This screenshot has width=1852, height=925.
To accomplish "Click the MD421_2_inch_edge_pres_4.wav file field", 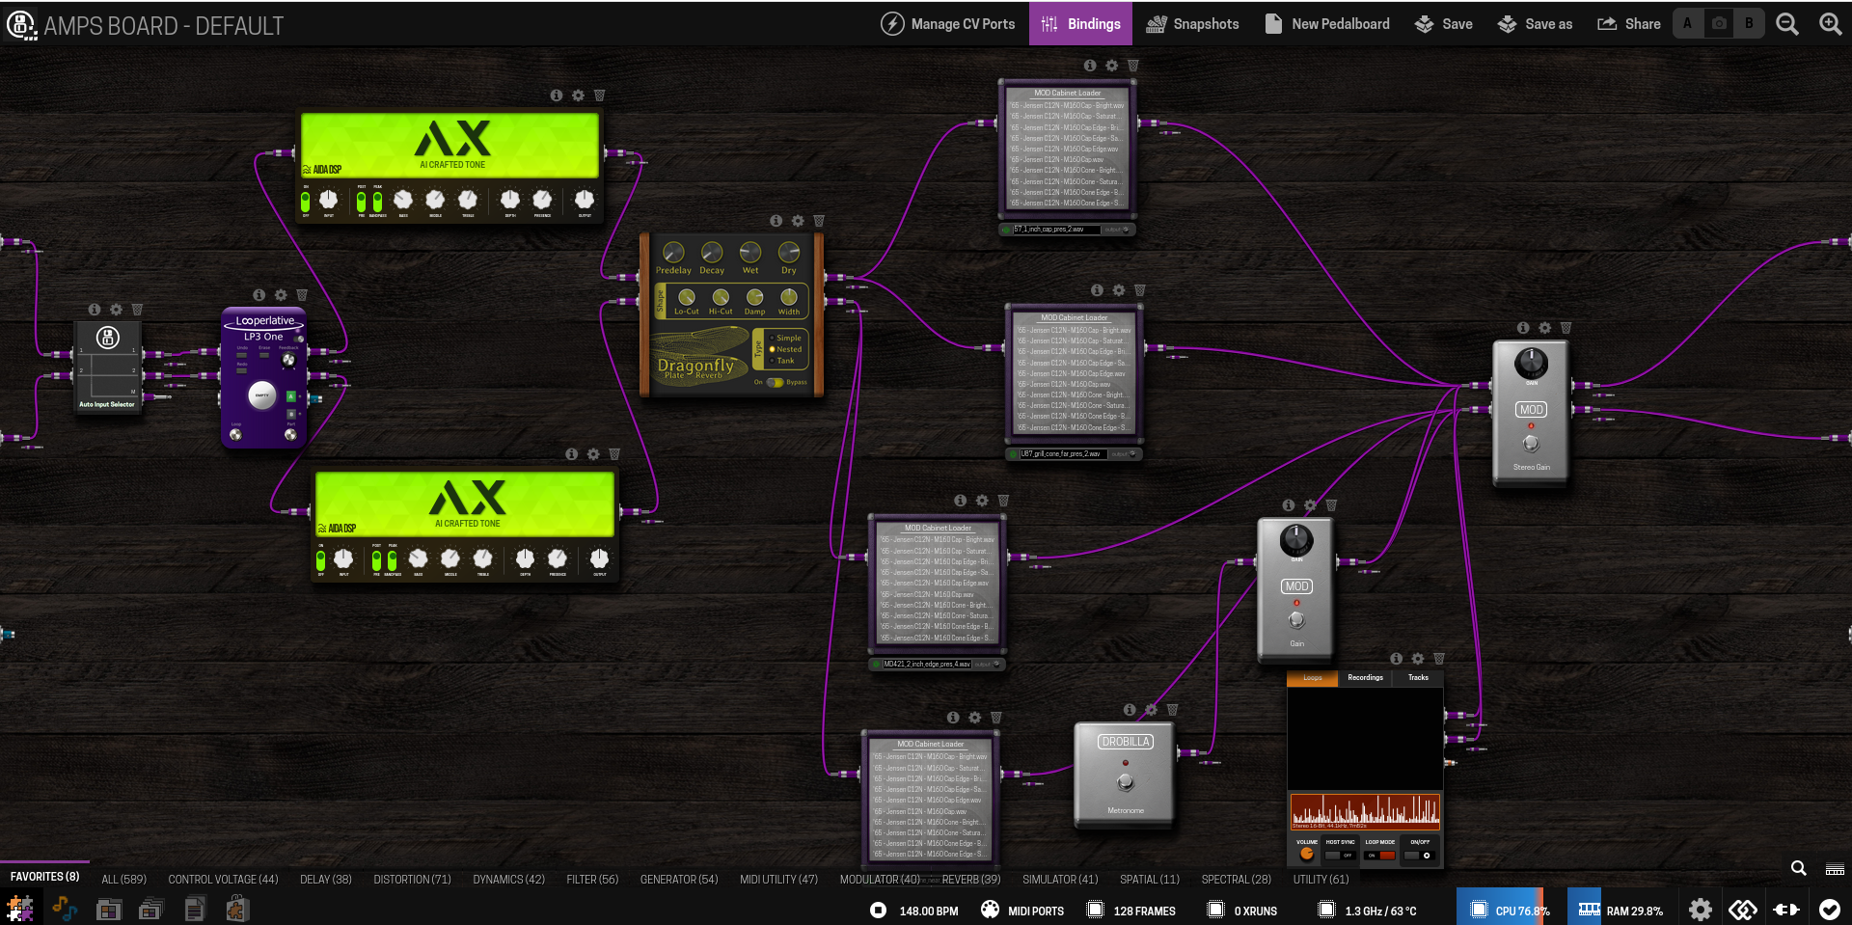I will click(x=927, y=665).
